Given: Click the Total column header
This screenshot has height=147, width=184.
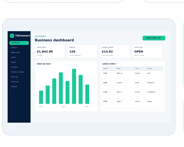Looking at the screenshot, I should (137, 68).
